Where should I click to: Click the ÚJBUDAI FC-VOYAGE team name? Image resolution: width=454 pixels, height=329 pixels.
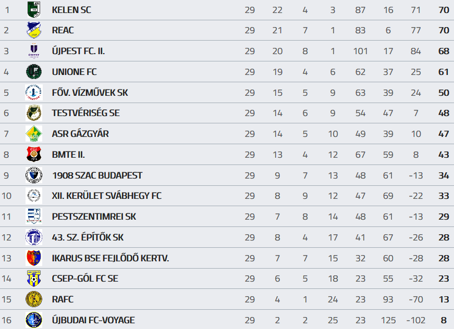pyautogui.click(x=93, y=320)
